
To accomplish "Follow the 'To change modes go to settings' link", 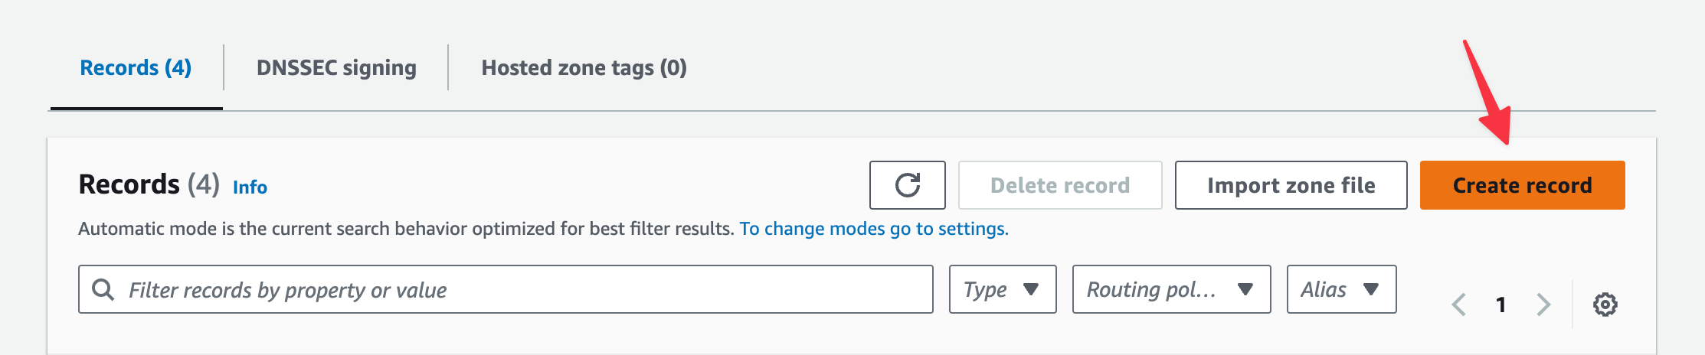I will [873, 229].
